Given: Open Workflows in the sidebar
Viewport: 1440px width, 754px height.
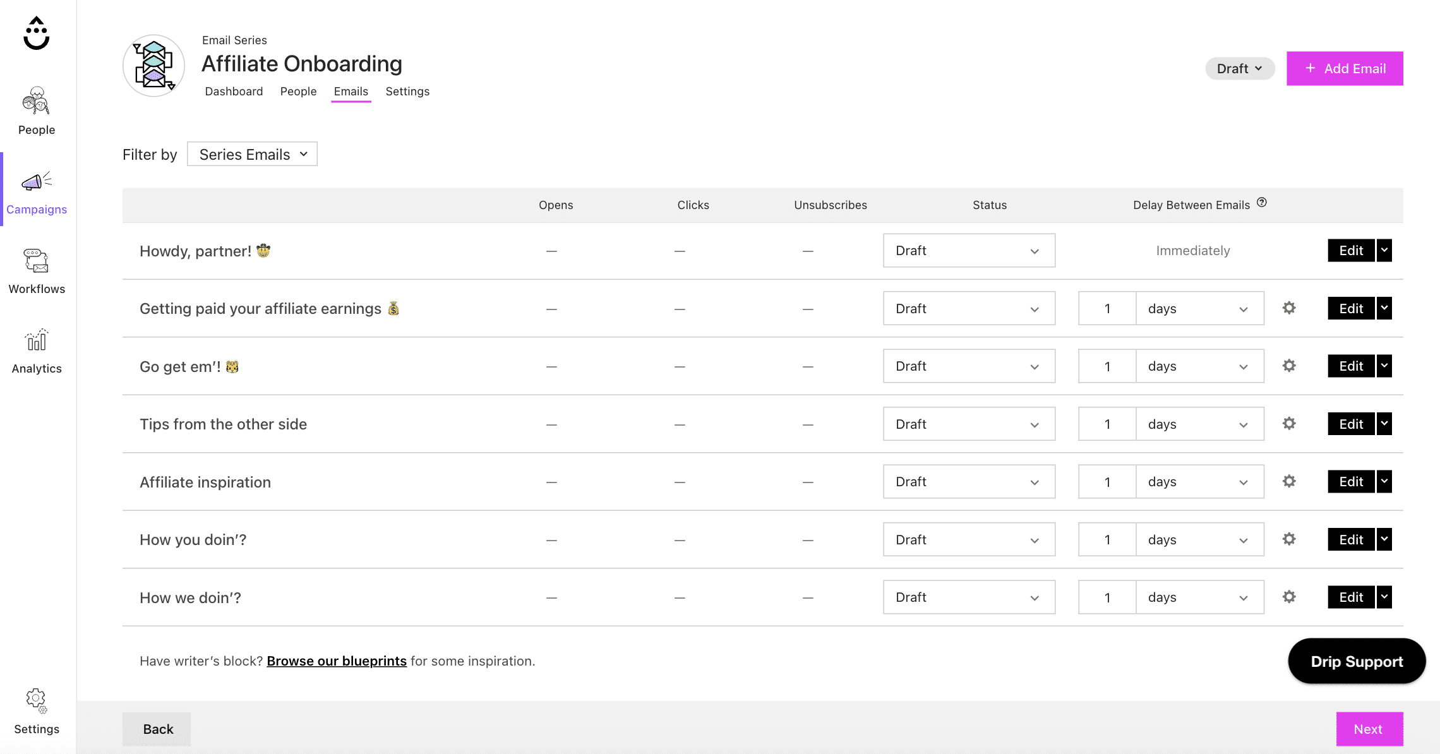Looking at the screenshot, I should click(37, 271).
